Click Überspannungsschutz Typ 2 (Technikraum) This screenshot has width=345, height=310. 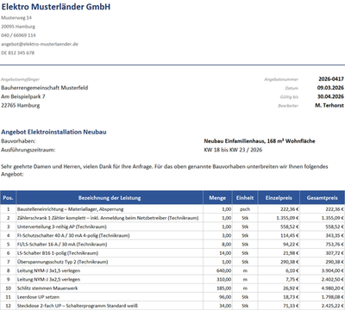pos(63,262)
